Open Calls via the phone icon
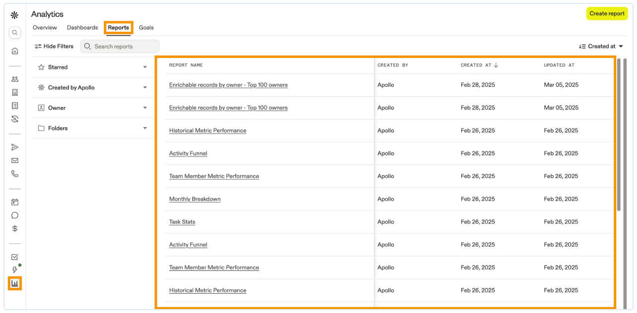The height and width of the screenshot is (313, 637). pyautogui.click(x=15, y=174)
